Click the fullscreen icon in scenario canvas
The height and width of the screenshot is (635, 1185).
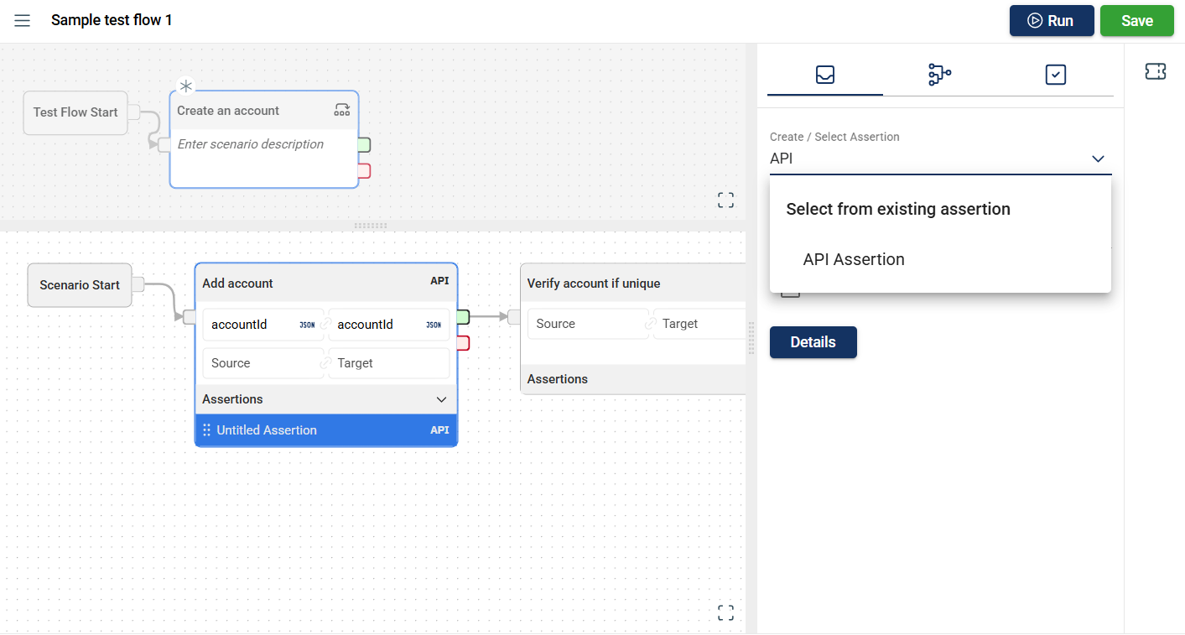click(x=725, y=613)
